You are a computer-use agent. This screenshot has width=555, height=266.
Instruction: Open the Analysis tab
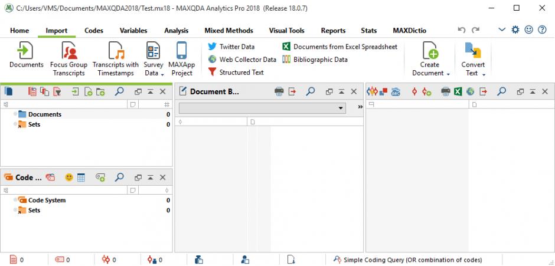coord(177,31)
